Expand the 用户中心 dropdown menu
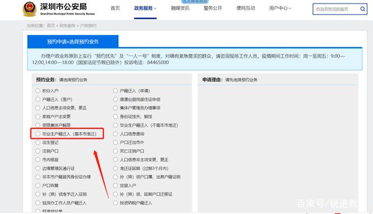 (x=280, y=8)
